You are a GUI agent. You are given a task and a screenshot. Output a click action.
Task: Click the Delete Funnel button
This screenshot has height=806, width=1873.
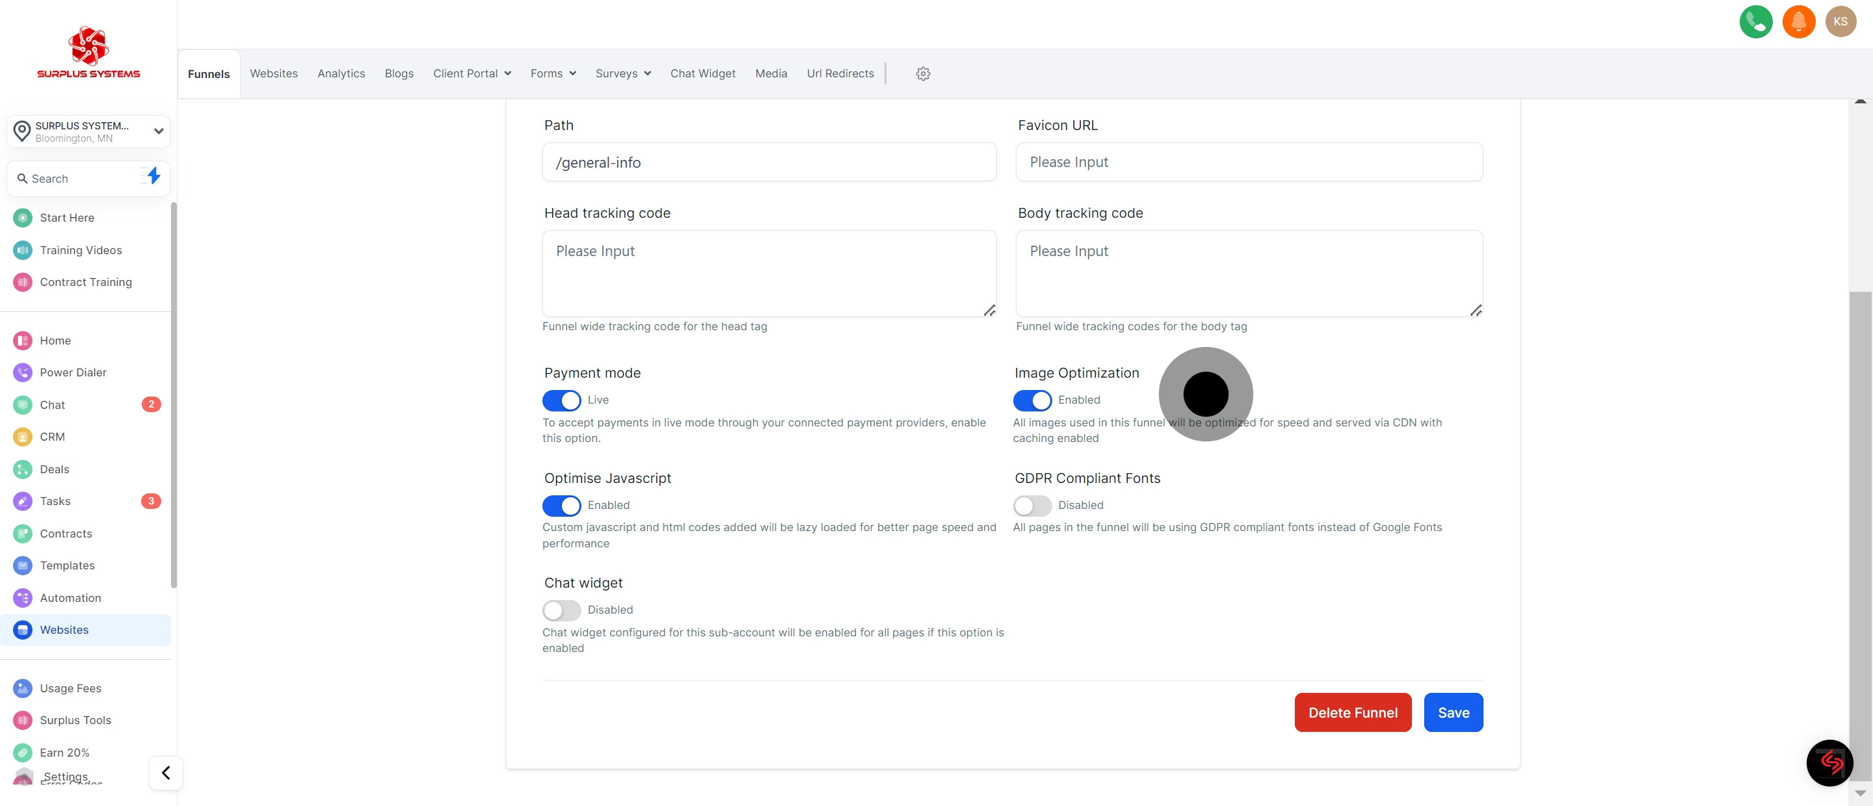coord(1353,712)
